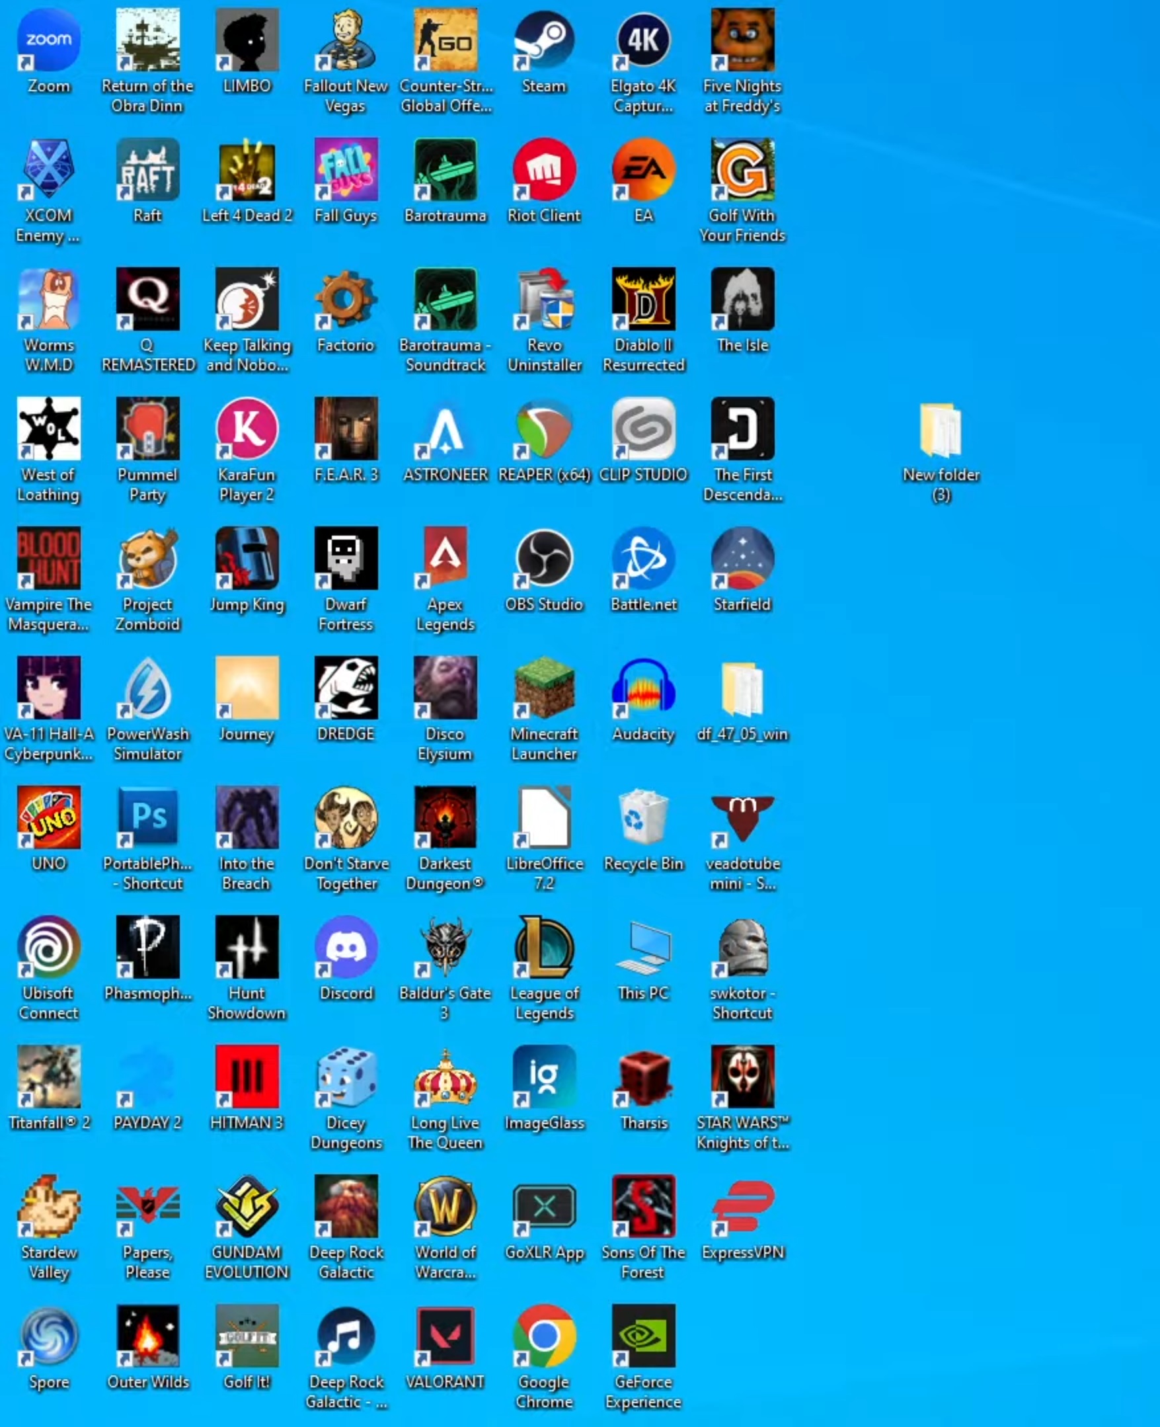Select the Project Zomboid icon
1160x1427 pixels.
(x=147, y=559)
